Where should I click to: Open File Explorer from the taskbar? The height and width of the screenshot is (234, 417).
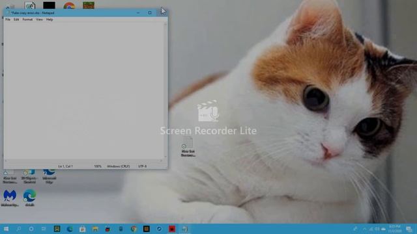(x=95, y=229)
